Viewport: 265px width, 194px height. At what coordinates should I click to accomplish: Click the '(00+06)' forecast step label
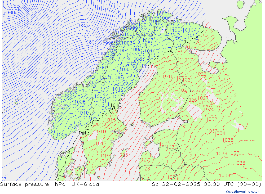pyautogui.click(x=249, y=184)
